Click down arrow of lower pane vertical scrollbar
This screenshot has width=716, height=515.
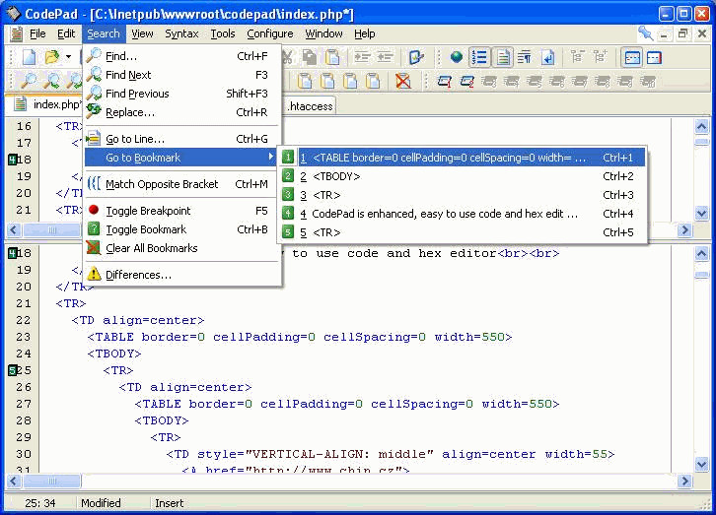pyautogui.click(x=702, y=464)
